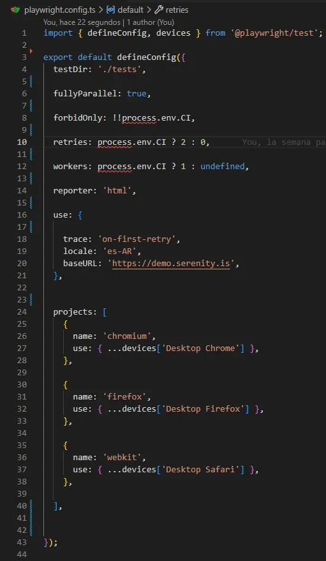Place cursor on 'defineConfig' in the import line
Screen dimensions: 326x561
[x=117, y=33]
